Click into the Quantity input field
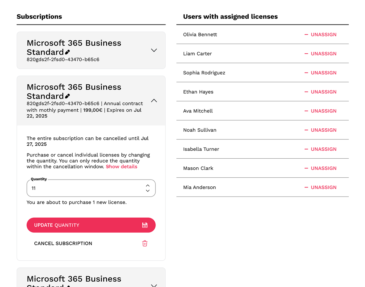This screenshot has height=287, width=365. [83, 188]
